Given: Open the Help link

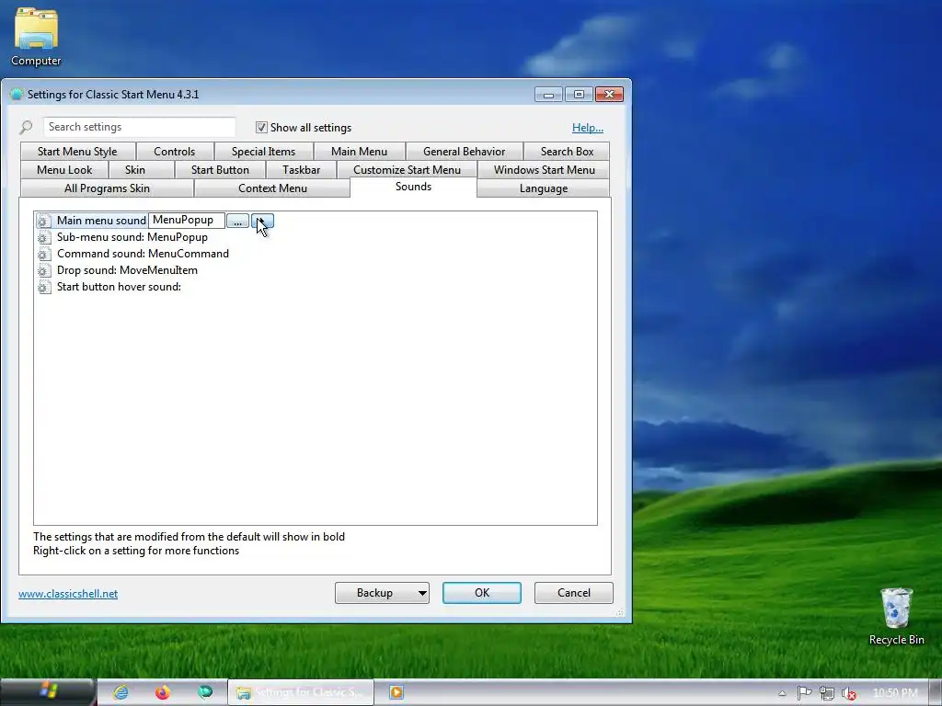Looking at the screenshot, I should click(588, 127).
